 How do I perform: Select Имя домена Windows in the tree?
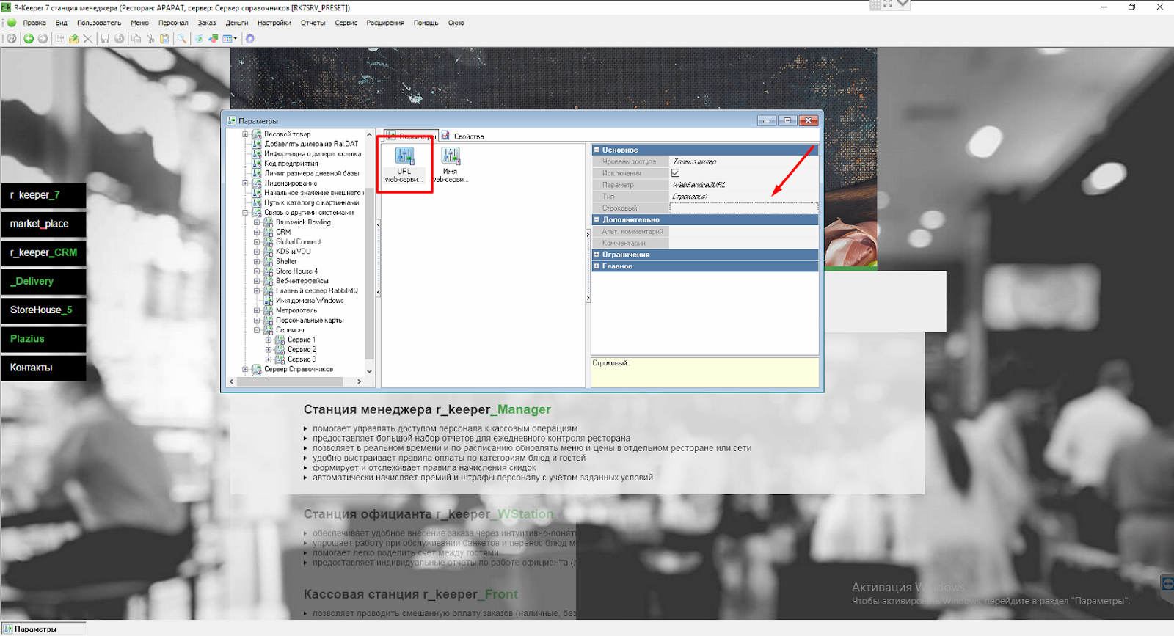click(x=309, y=301)
